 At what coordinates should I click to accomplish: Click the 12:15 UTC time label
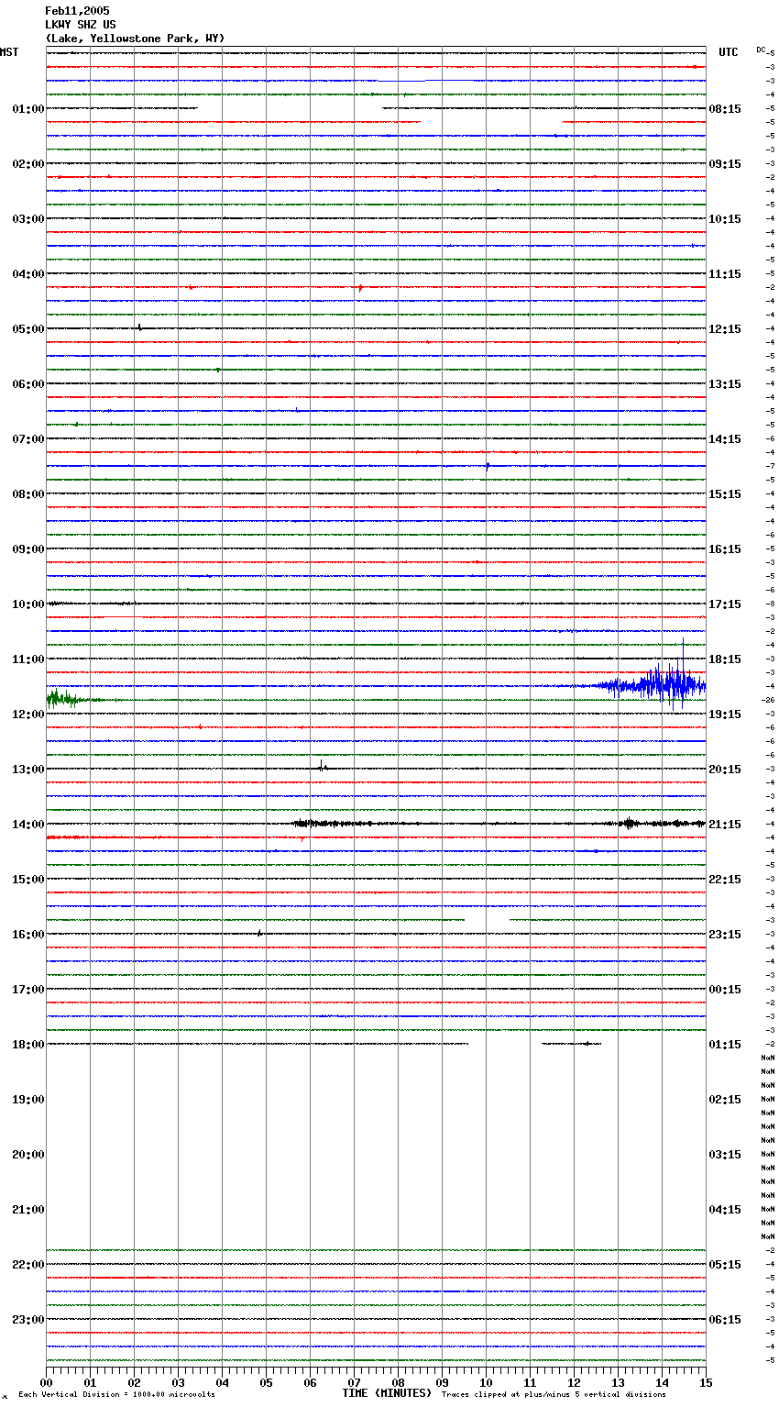tap(725, 329)
